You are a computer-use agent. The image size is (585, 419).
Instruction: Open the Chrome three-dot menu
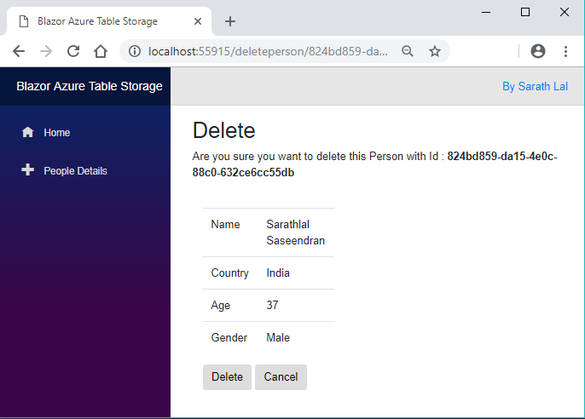pos(565,51)
